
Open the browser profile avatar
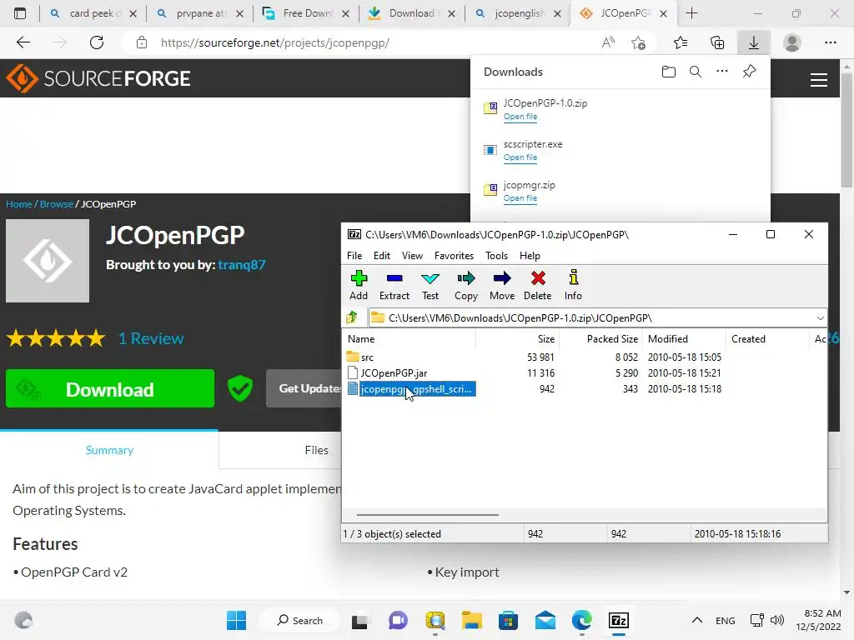pos(791,42)
